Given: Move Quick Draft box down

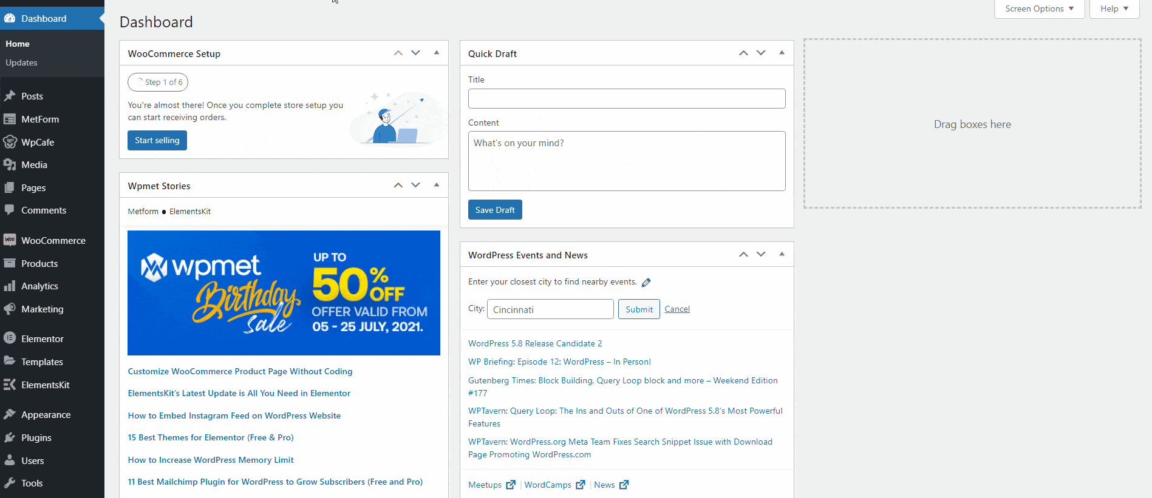Looking at the screenshot, I should click(761, 53).
